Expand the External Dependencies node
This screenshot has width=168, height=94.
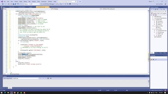(153, 18)
